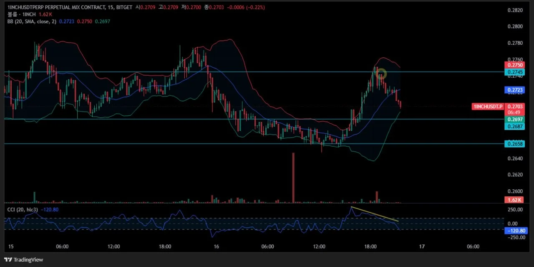This screenshot has height=267, width=534.
Task: Click the 1INCHUSDTPERP PERPETUAL MIX CONTRACT title
Action: tap(58, 8)
